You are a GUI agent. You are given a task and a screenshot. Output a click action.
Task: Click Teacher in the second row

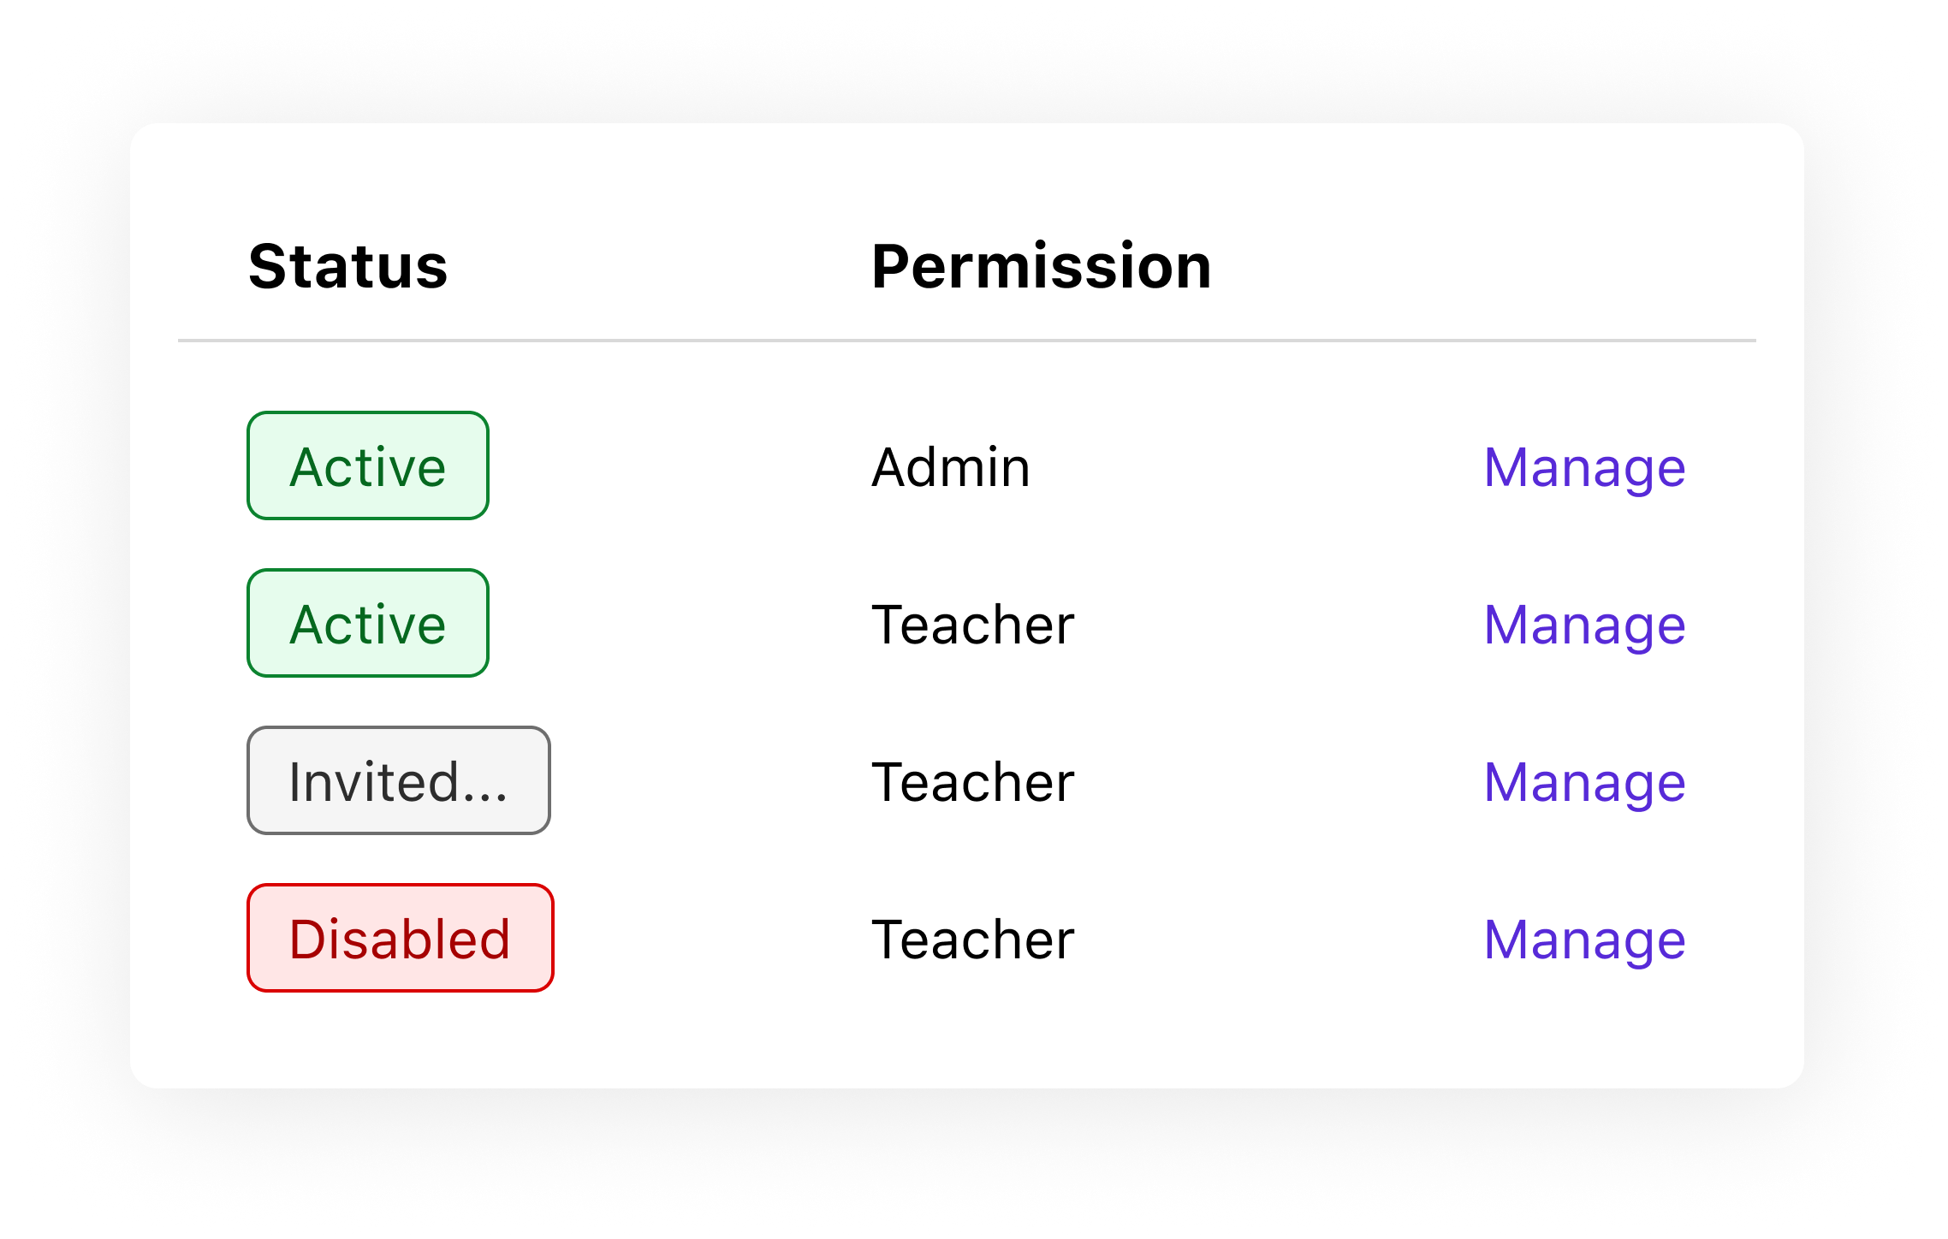pos(971,623)
